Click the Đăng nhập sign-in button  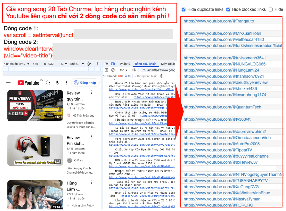click(85, 83)
